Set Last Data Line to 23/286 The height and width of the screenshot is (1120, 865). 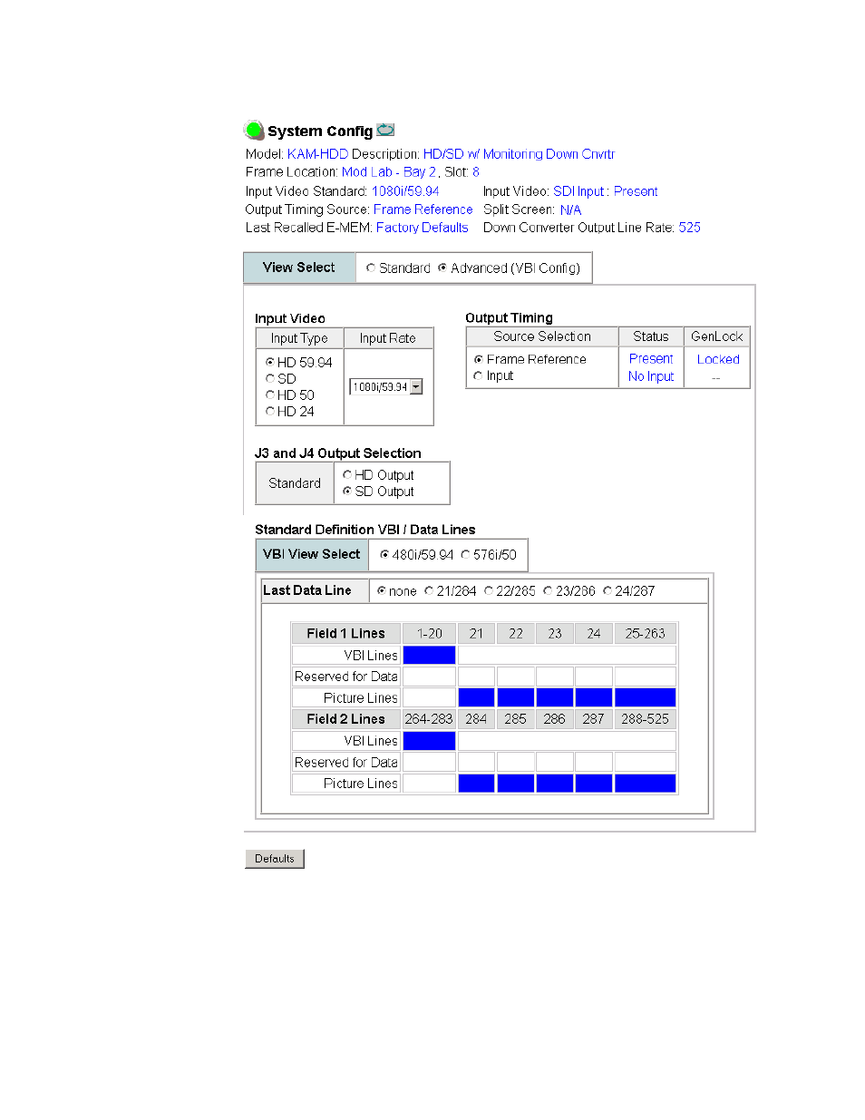pos(548,590)
